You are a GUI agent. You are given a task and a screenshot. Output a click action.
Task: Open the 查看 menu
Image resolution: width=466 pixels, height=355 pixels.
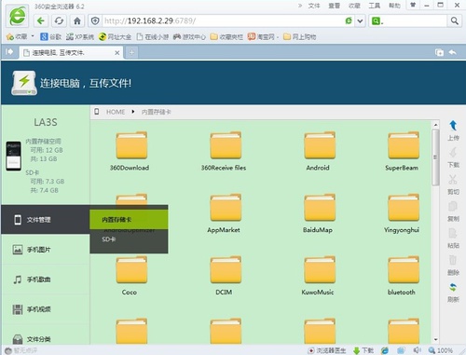334,6
